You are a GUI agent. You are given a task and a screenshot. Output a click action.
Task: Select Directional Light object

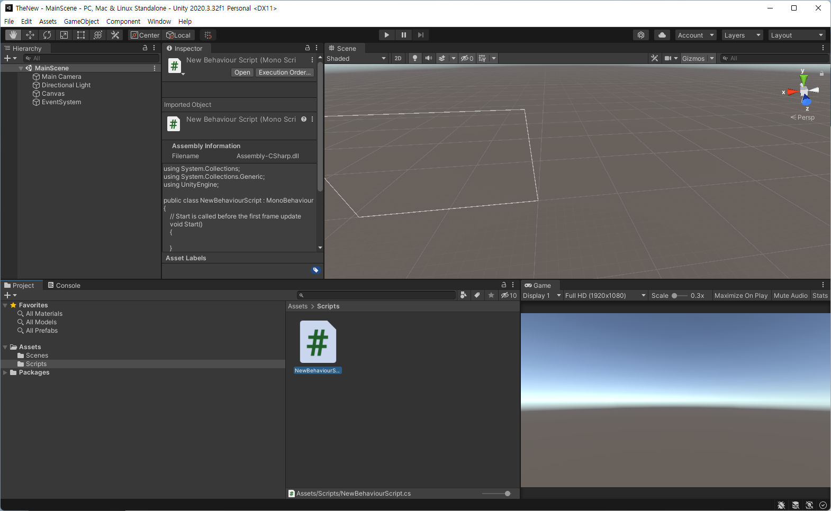pos(66,85)
